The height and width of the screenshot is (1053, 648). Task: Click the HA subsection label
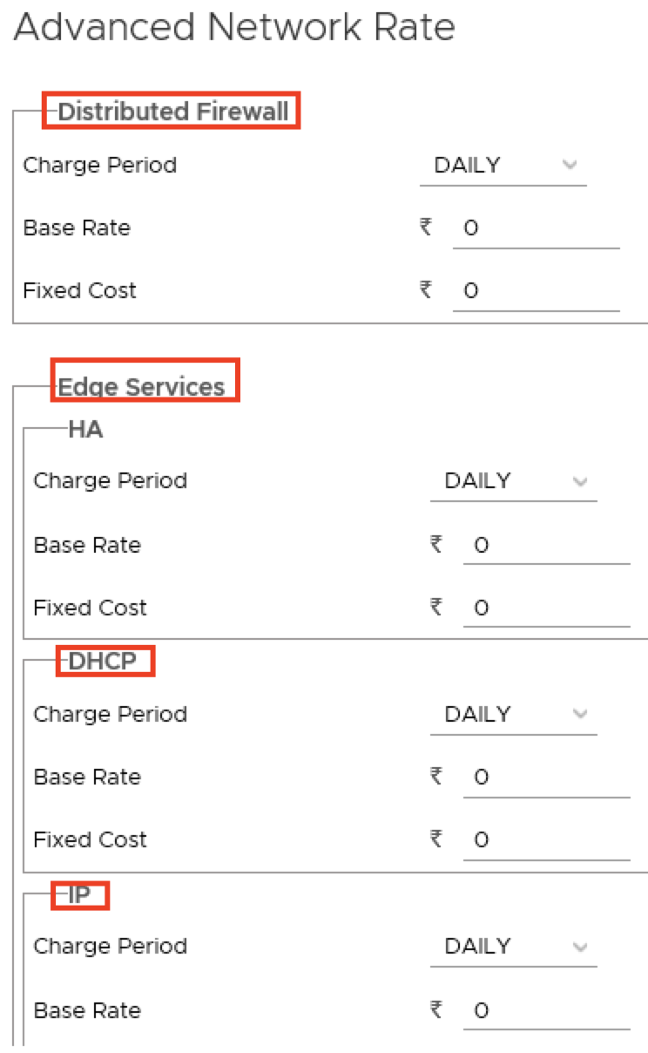tap(85, 430)
